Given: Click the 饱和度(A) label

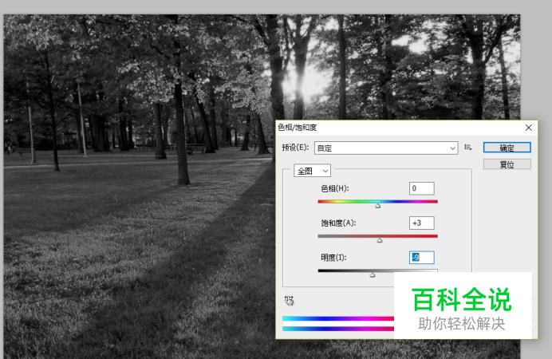Looking at the screenshot, I should click(338, 223).
